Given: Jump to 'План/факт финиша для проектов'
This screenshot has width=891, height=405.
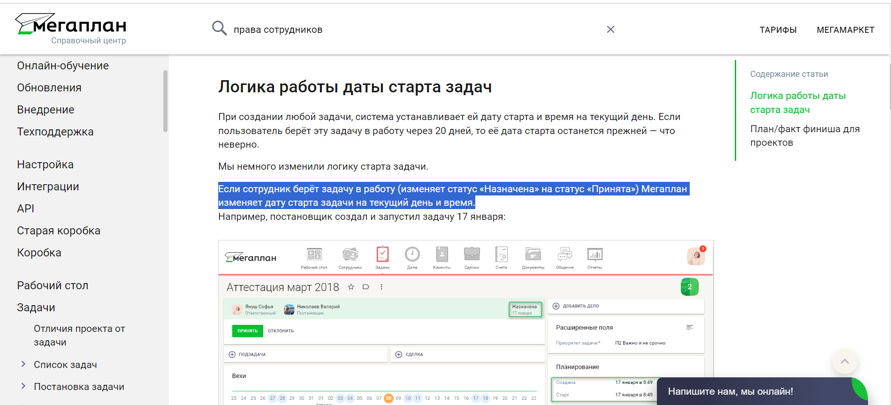Looking at the screenshot, I should point(805,136).
